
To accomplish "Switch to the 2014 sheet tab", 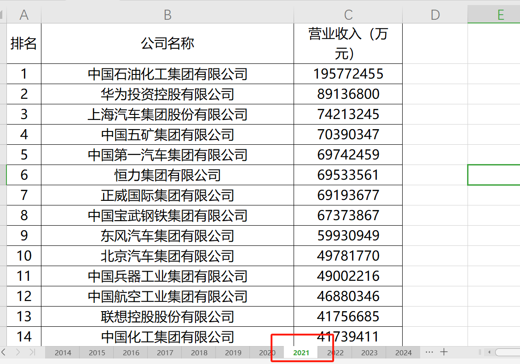I will click(63, 352).
